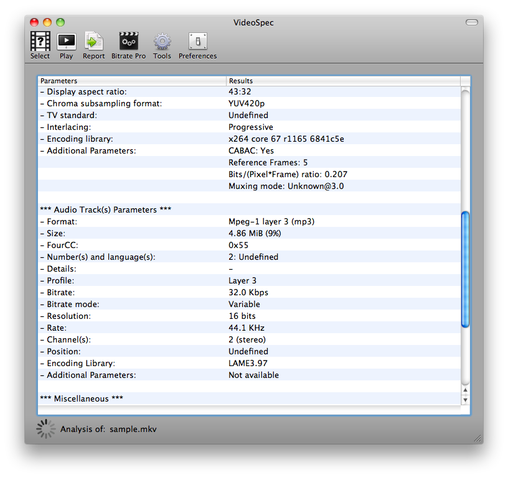508x478 pixels.
Task: Select the Details row
Action: [249, 269]
